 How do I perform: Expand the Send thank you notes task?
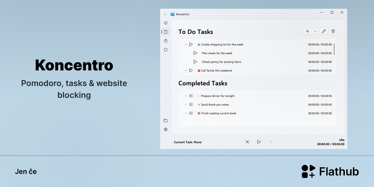(186, 105)
